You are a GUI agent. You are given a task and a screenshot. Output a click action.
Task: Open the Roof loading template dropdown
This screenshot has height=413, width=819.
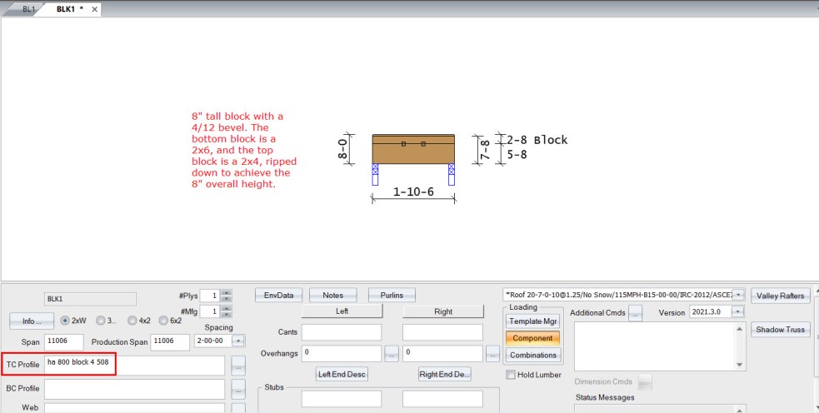pos(738,295)
